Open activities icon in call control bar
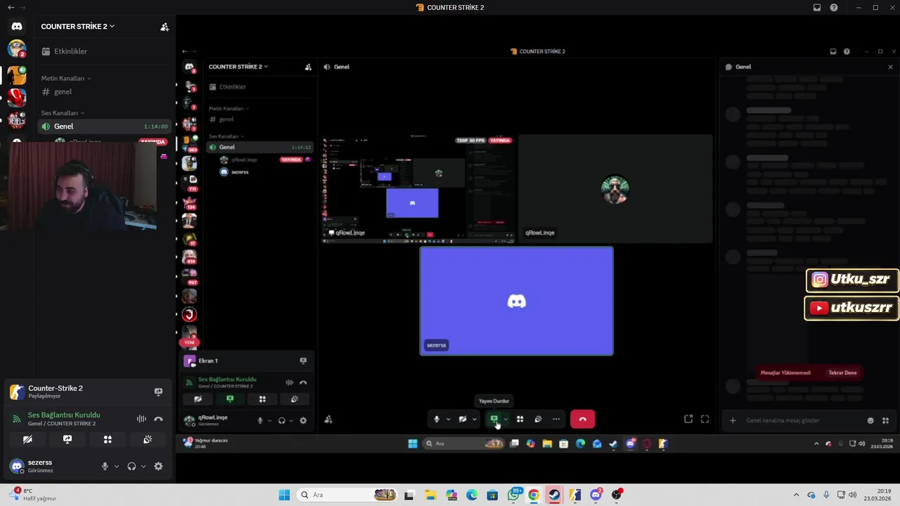 click(520, 420)
